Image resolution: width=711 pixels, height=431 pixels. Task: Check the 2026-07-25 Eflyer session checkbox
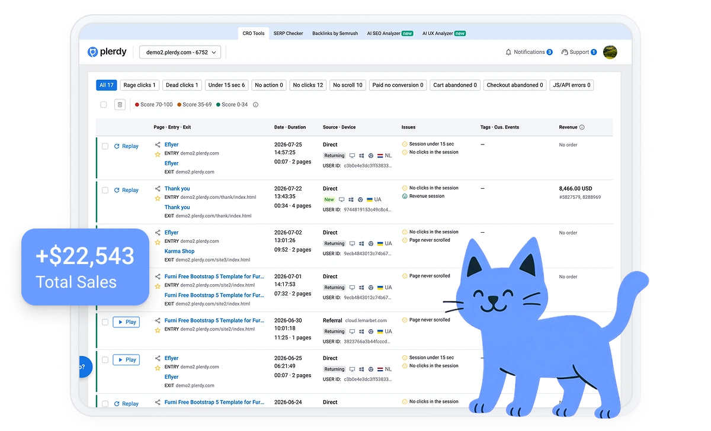point(105,146)
